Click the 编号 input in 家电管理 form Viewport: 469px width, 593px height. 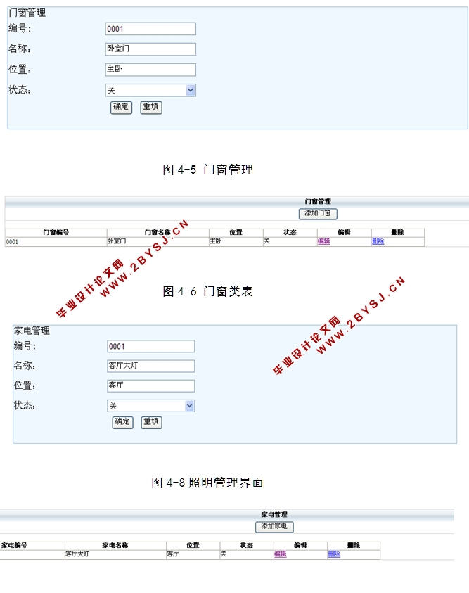[150, 346]
